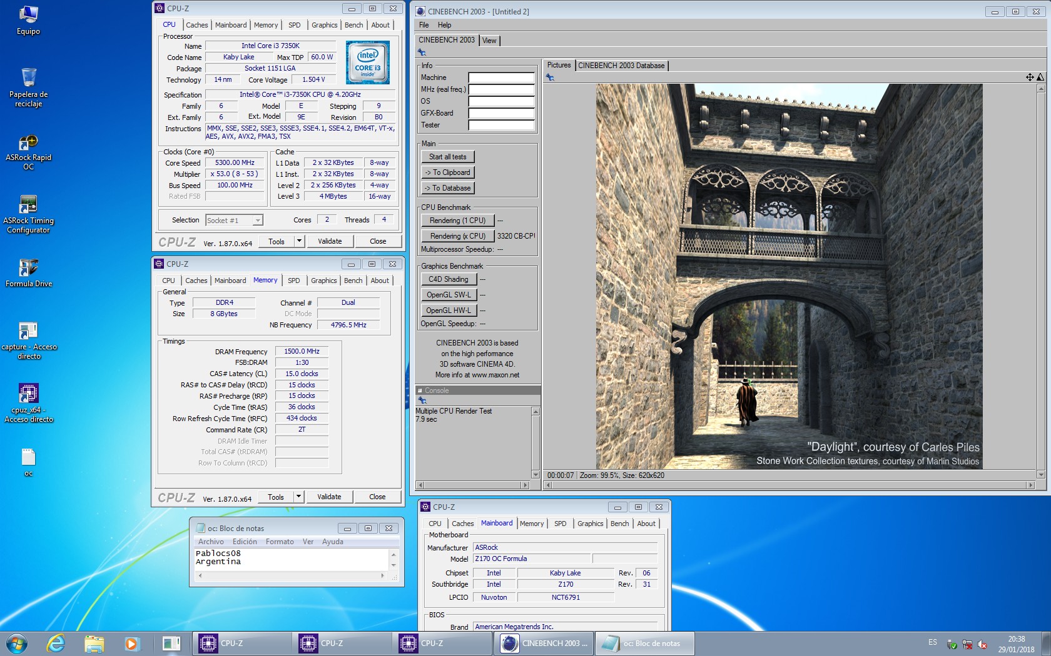Switch to the View tab in CINEBENCH
Screen dimensions: 1051x656
(x=489, y=41)
